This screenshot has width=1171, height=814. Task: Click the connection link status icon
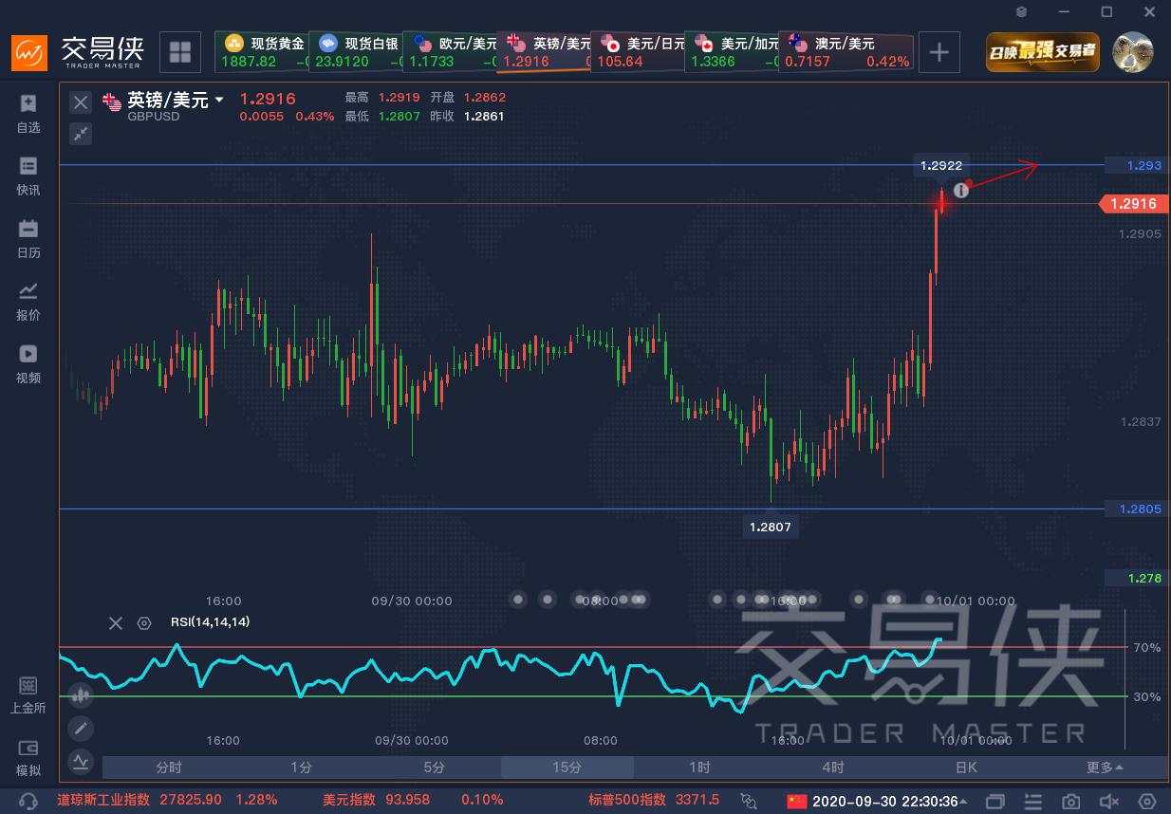[750, 801]
